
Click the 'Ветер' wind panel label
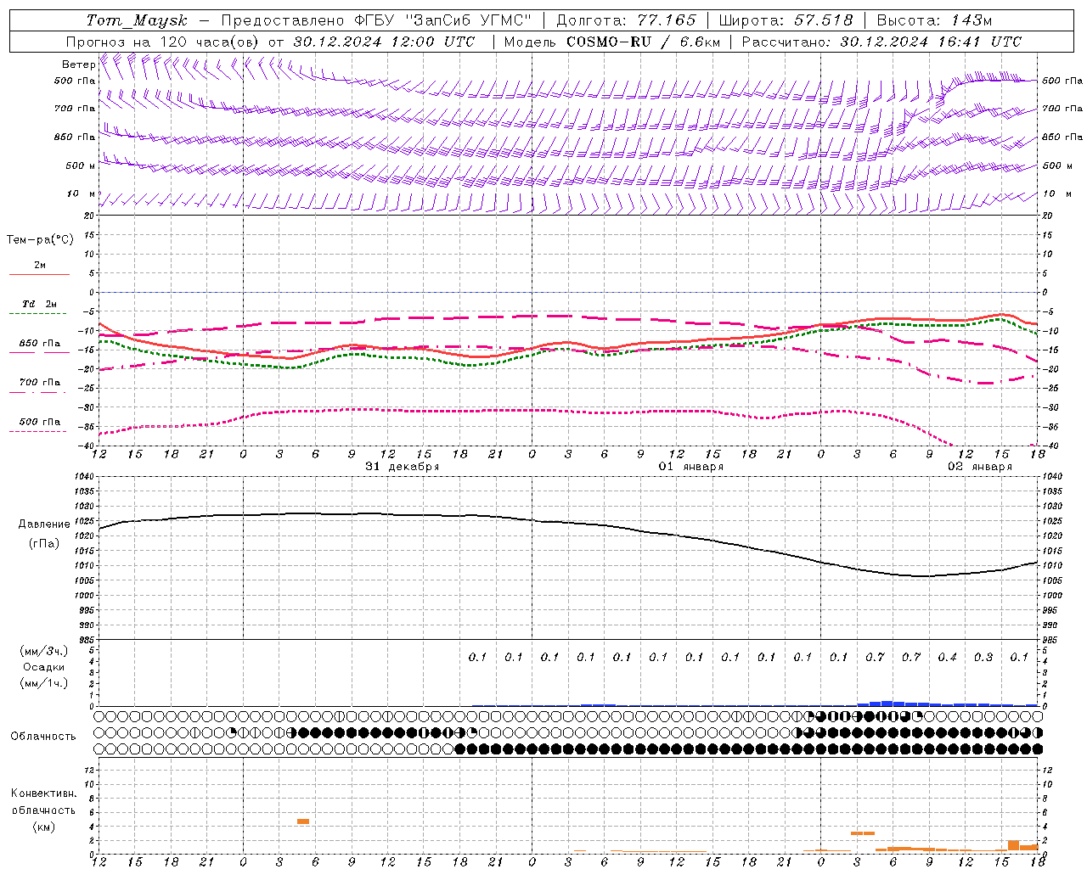78,64
